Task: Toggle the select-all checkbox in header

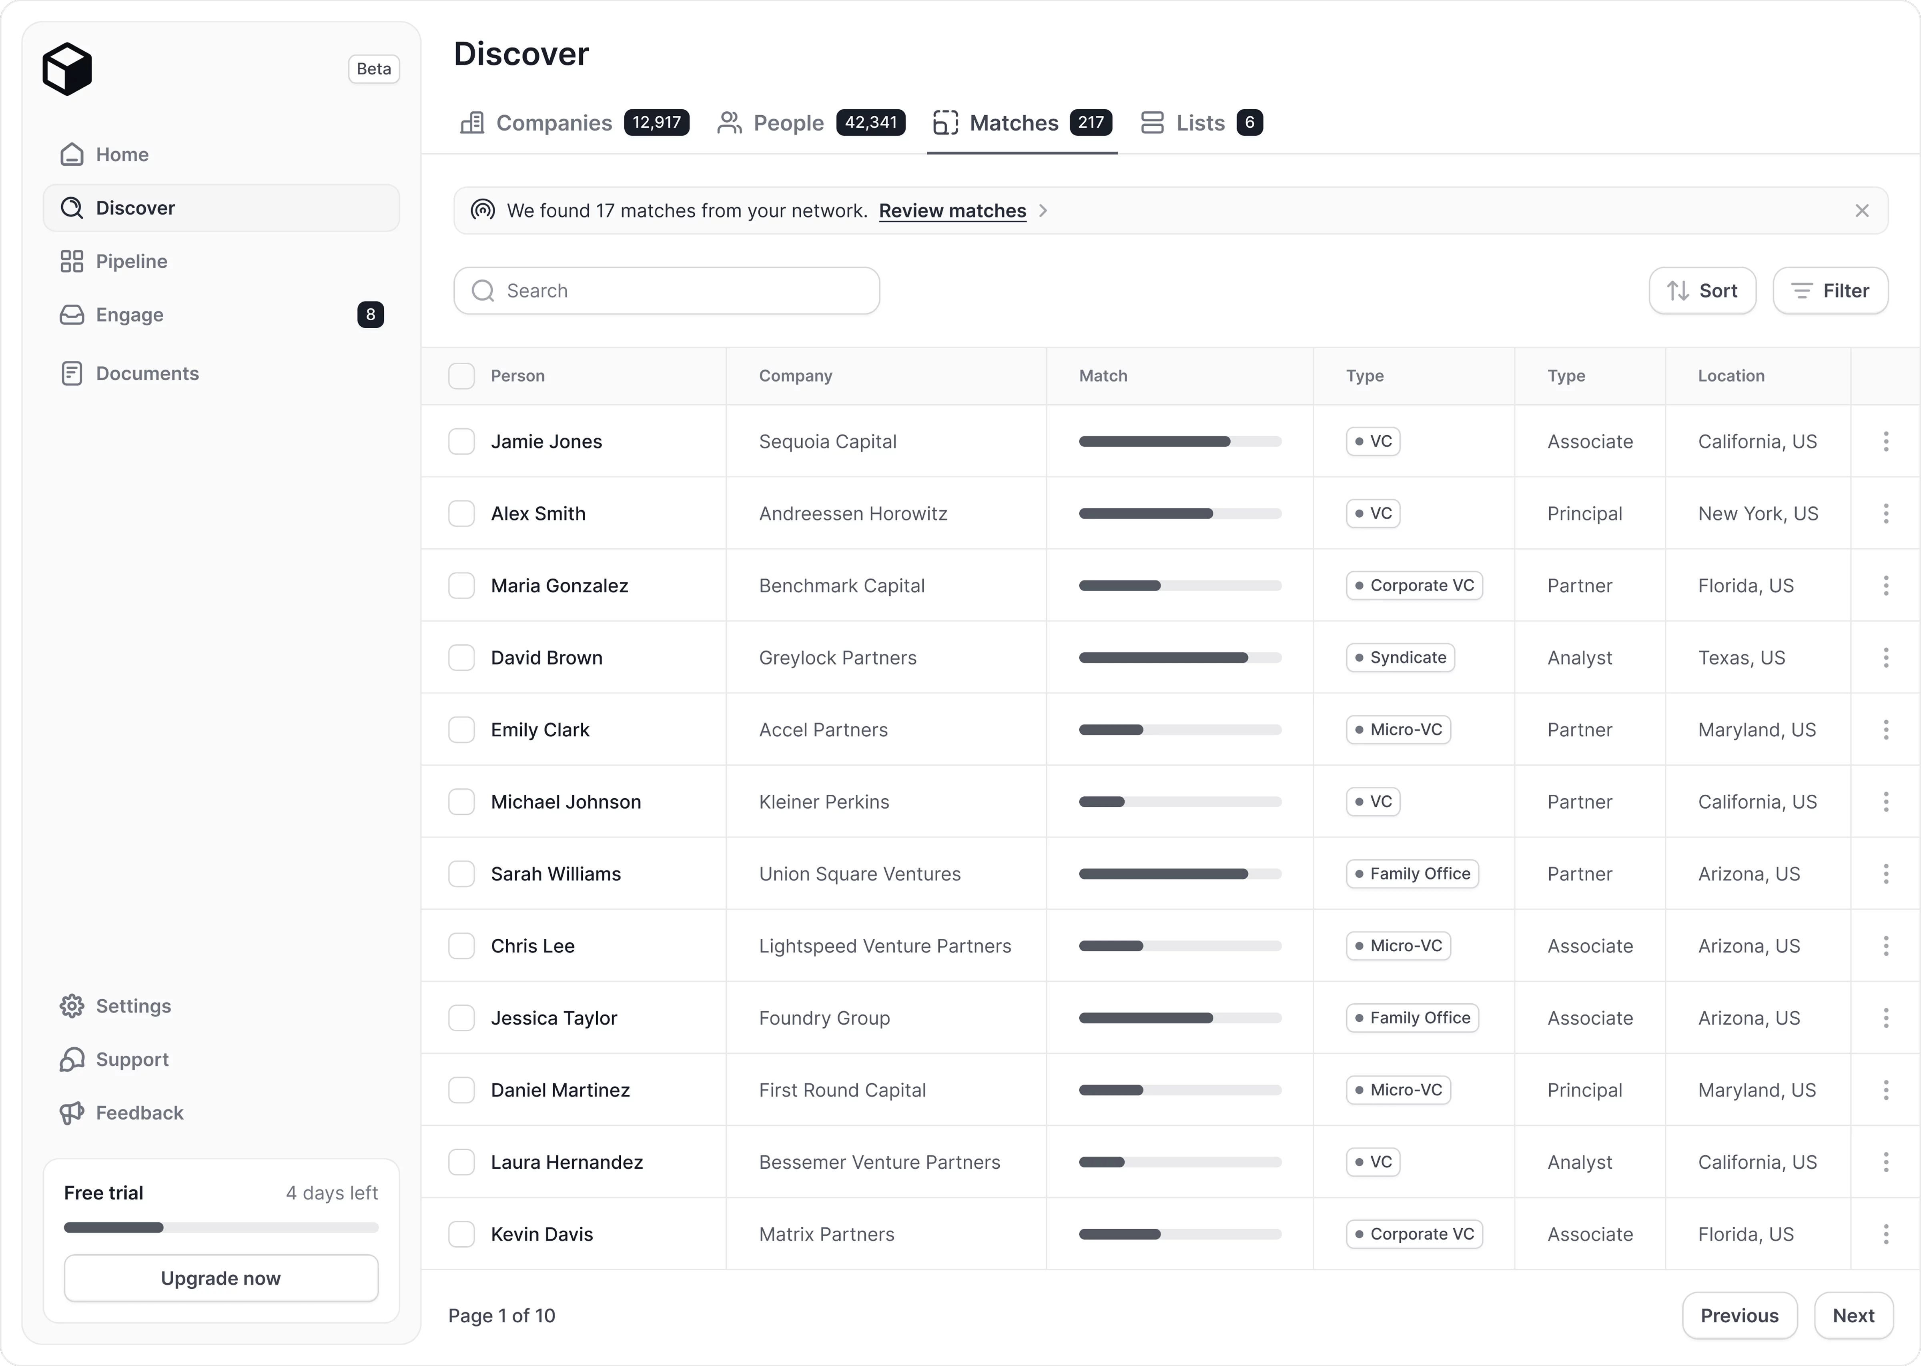Action: [x=461, y=376]
